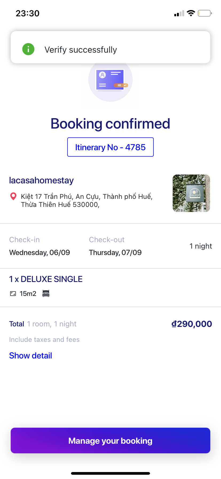221x479 pixels.
Task: Tap the booking confirmation illustration icon
Action: coord(111,80)
